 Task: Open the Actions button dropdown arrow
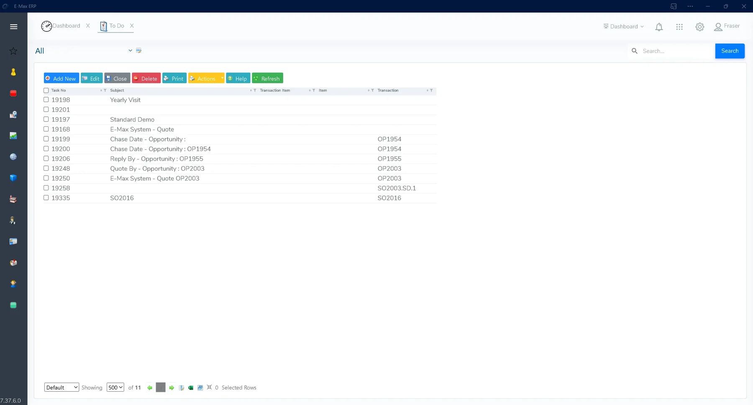[222, 78]
